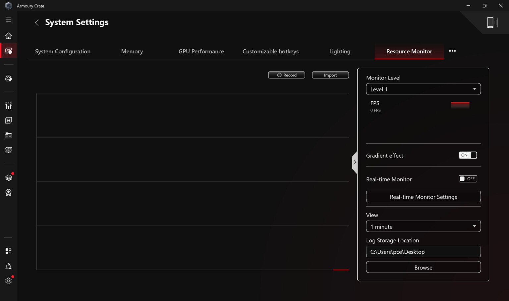Click the three-dots more tabs icon

tap(452, 51)
